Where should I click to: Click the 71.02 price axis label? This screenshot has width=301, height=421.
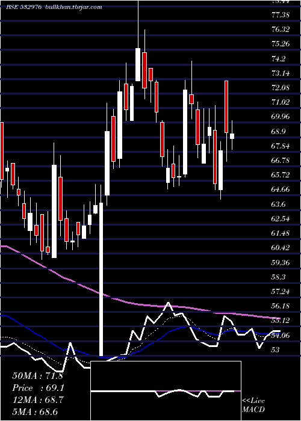(x=281, y=102)
